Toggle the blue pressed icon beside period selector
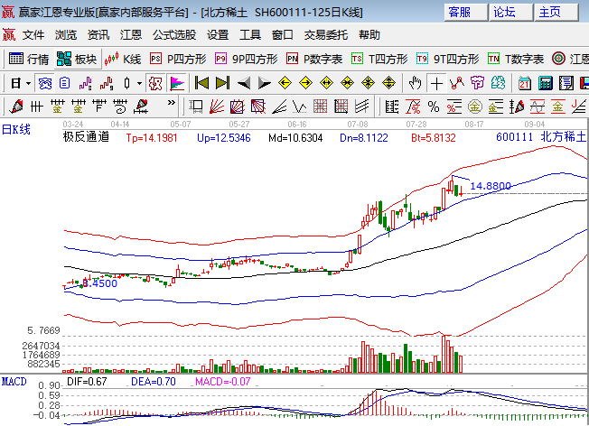The image size is (589, 426). [x=44, y=83]
